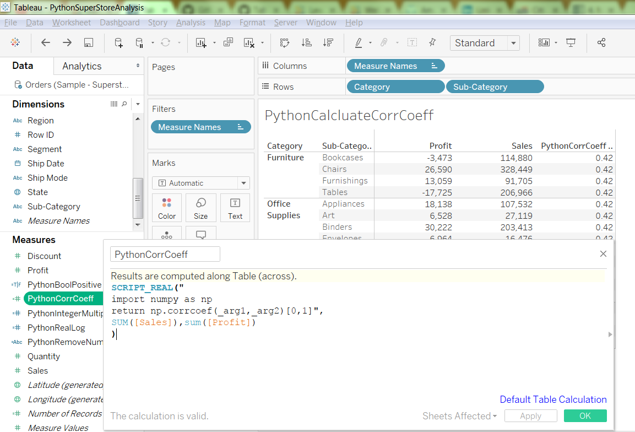Image resolution: width=635 pixels, height=432 pixels.
Task: Open the Size mark card
Action: [x=200, y=208]
